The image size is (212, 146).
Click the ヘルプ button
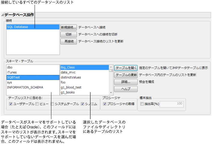point(126,89)
